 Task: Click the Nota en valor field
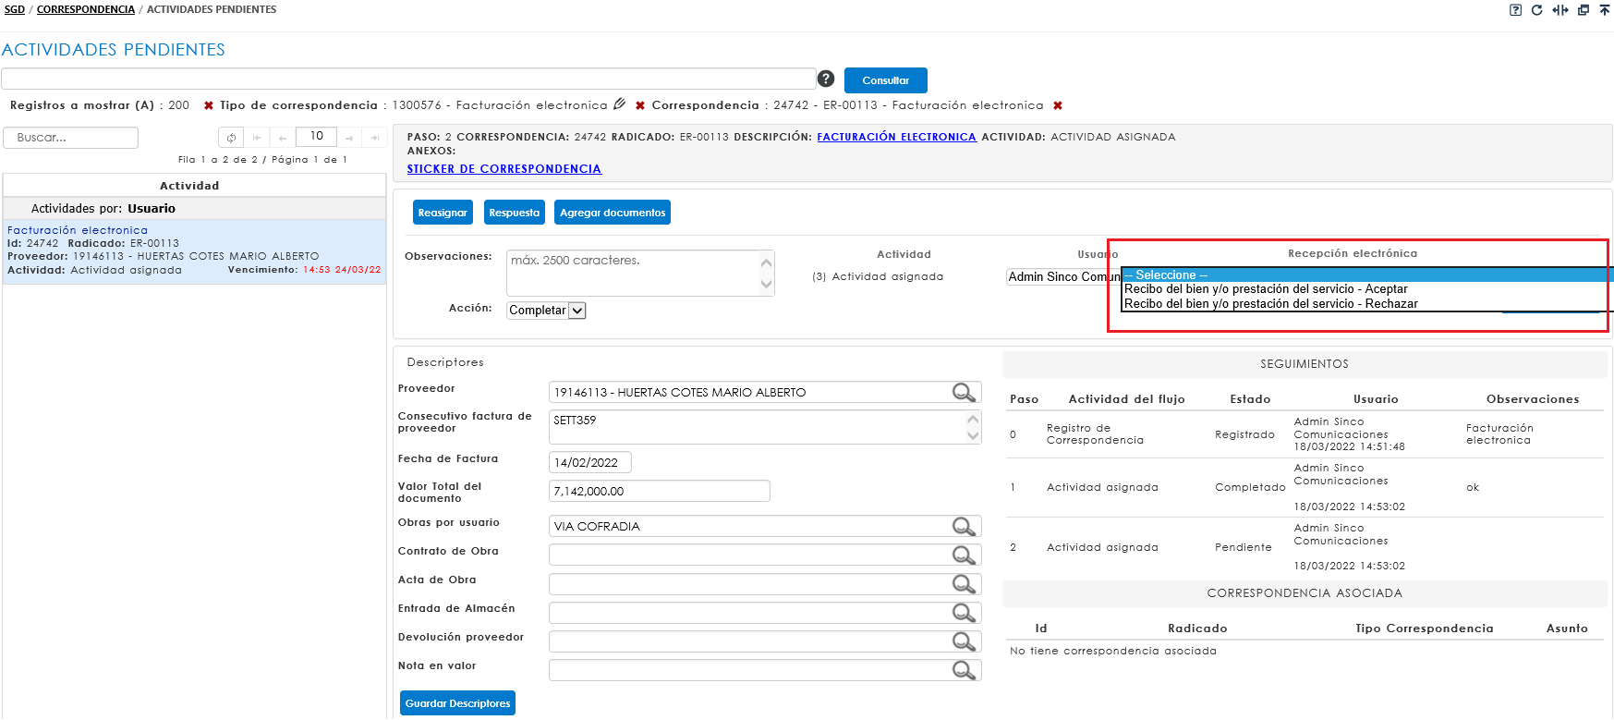pos(765,670)
